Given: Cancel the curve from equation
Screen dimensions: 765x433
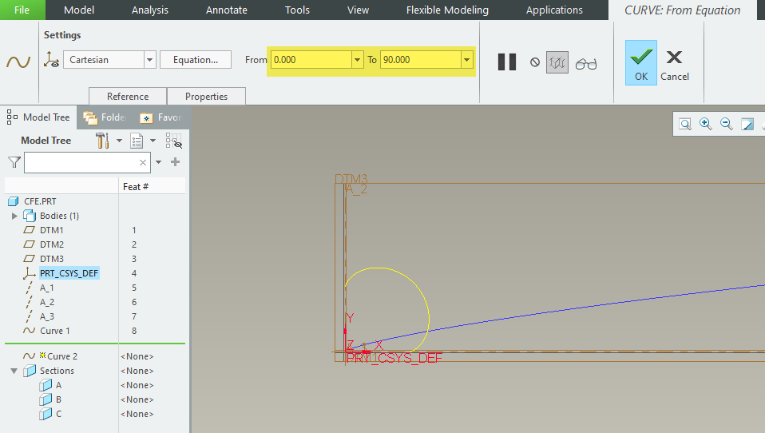Looking at the screenshot, I should point(674,64).
